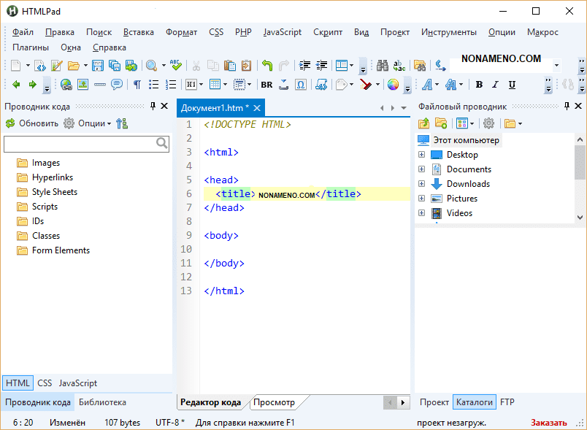This screenshot has width=587, height=430.
Task: Insert a hyperlink via the globe-link icon
Action: [66, 85]
